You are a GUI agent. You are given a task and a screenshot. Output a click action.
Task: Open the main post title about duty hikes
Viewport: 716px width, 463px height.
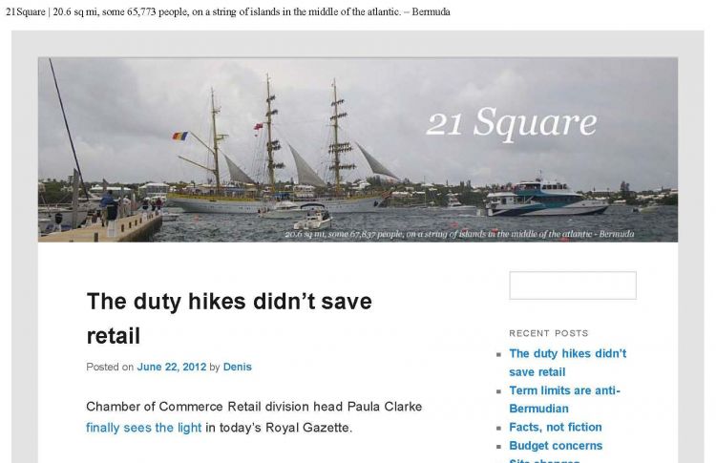229,319
